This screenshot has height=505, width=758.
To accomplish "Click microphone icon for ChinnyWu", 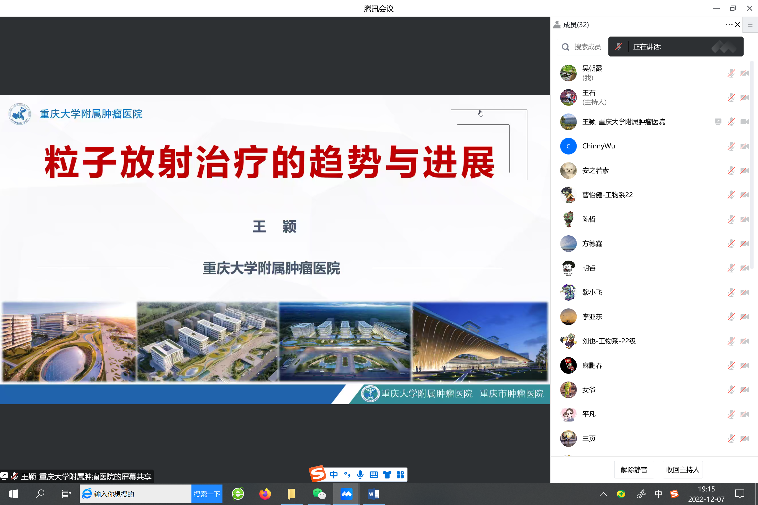I will (731, 146).
